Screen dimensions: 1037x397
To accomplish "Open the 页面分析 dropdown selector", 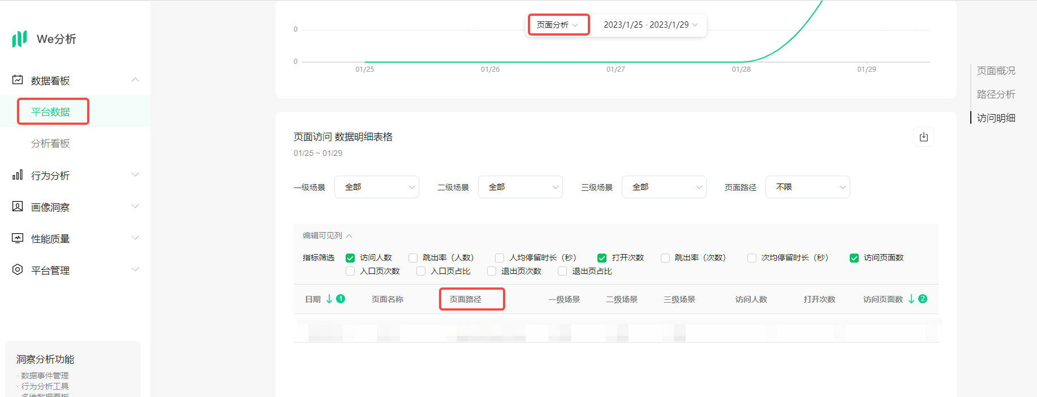I will pyautogui.click(x=558, y=25).
